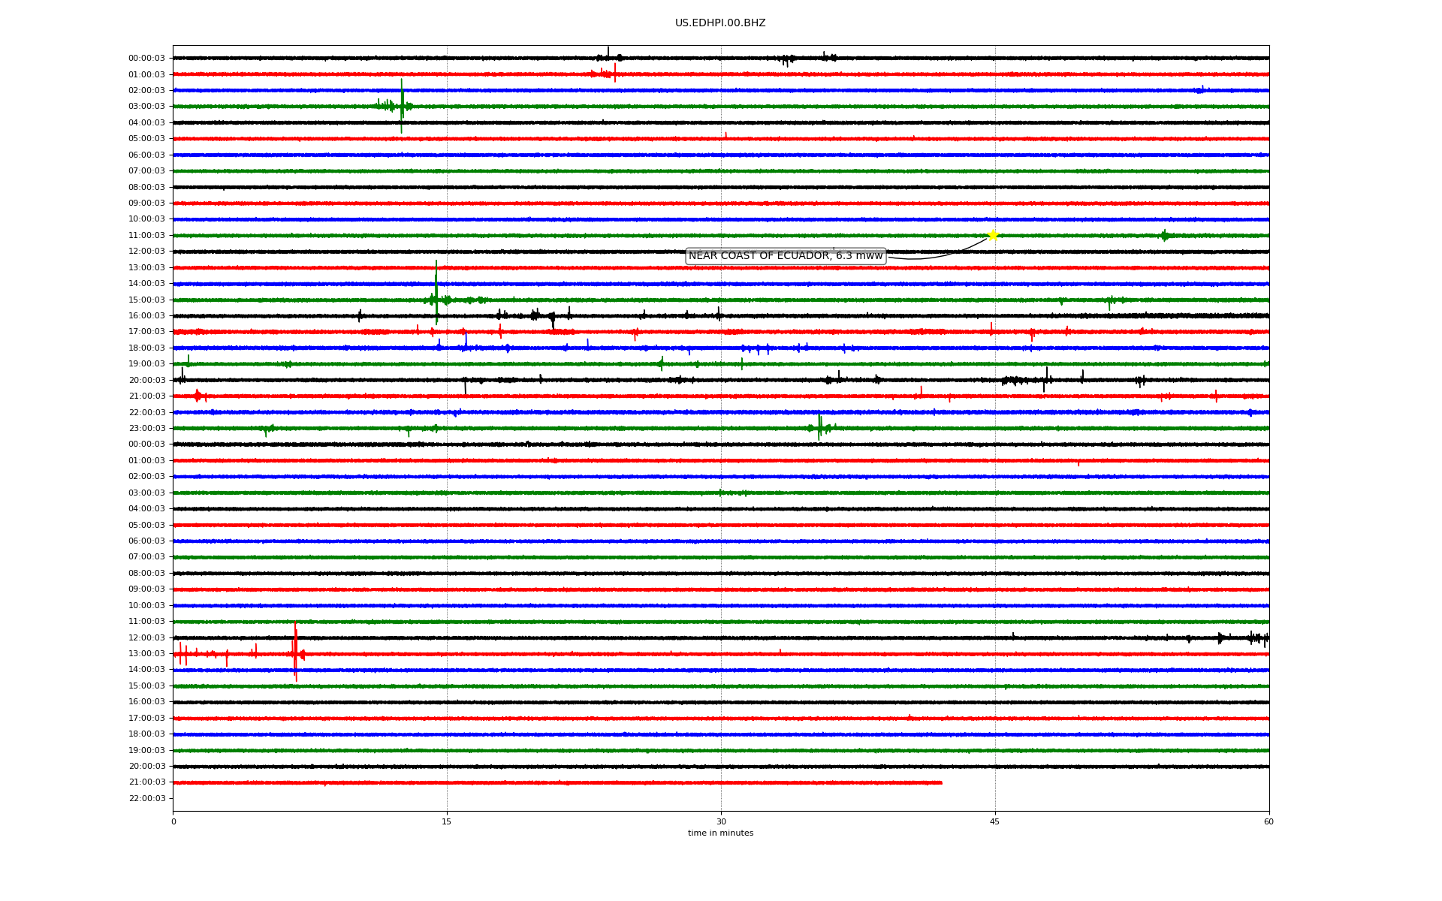The image size is (1442, 901).
Task: Click the 45 minute x-axis tick label
Action: [994, 821]
